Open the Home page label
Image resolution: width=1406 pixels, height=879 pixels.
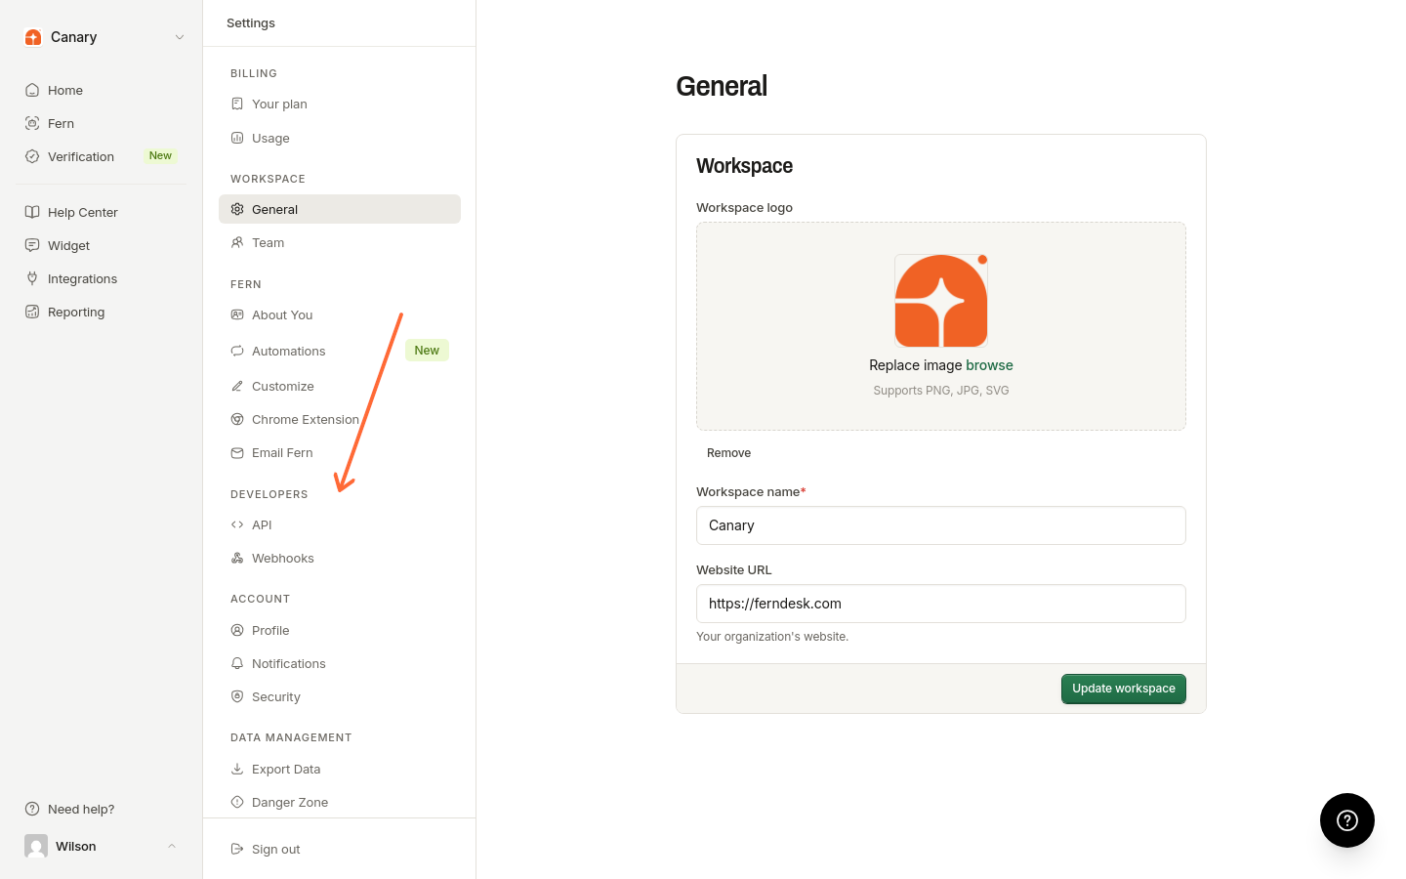point(65,90)
